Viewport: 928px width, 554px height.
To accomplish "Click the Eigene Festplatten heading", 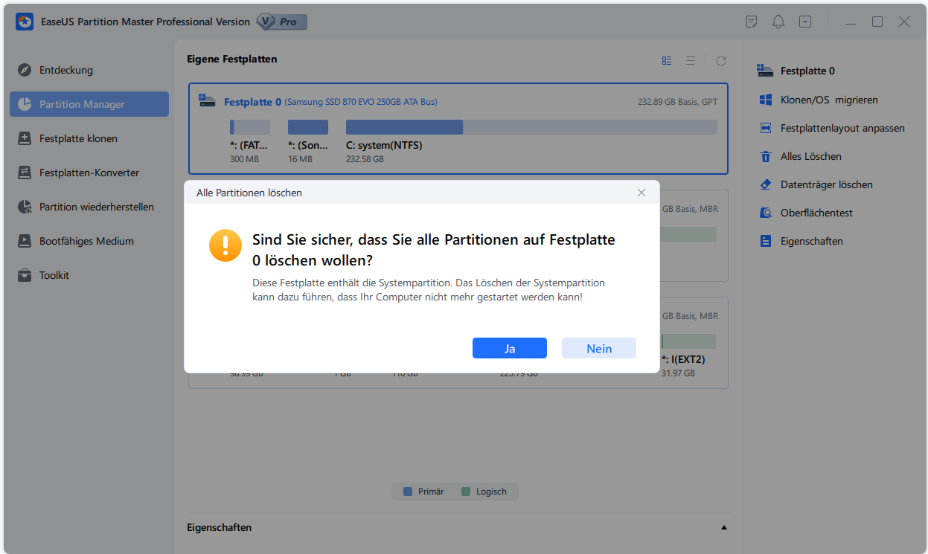I will point(231,59).
